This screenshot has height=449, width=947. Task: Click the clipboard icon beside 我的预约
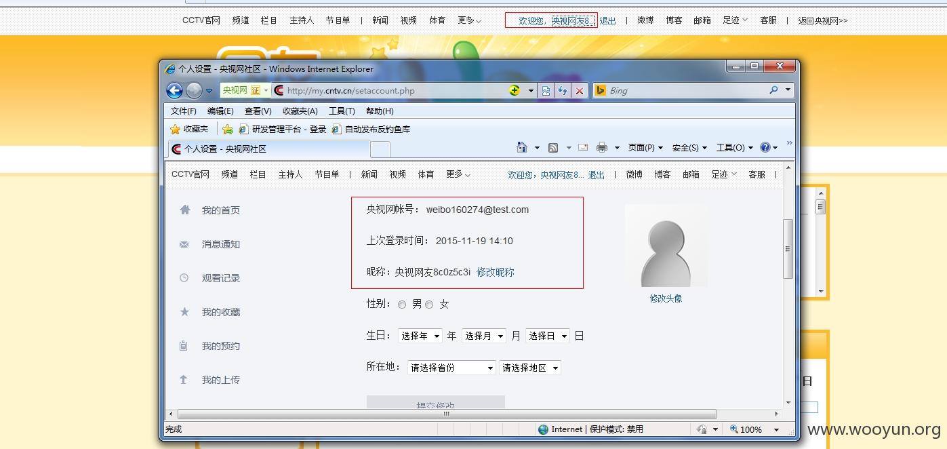tap(183, 346)
